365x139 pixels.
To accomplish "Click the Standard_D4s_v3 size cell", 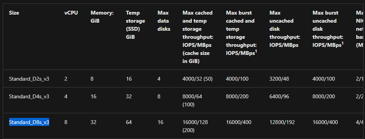I will 29,96.
